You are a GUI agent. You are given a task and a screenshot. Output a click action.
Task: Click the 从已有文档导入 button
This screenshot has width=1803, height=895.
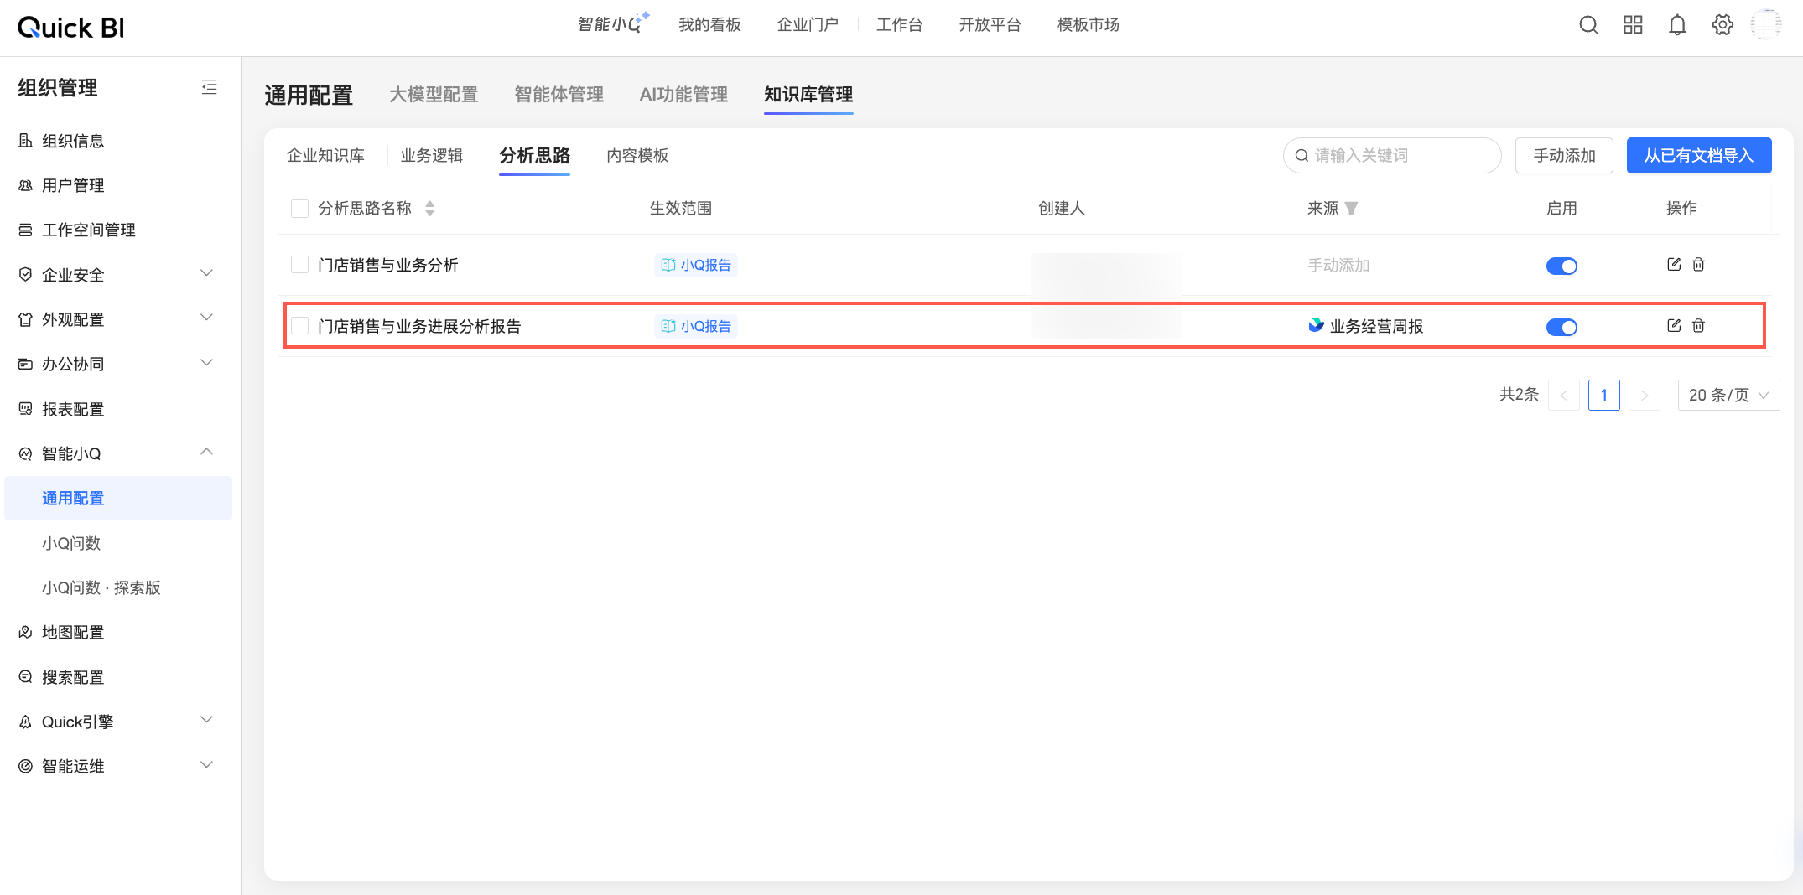tap(1699, 156)
